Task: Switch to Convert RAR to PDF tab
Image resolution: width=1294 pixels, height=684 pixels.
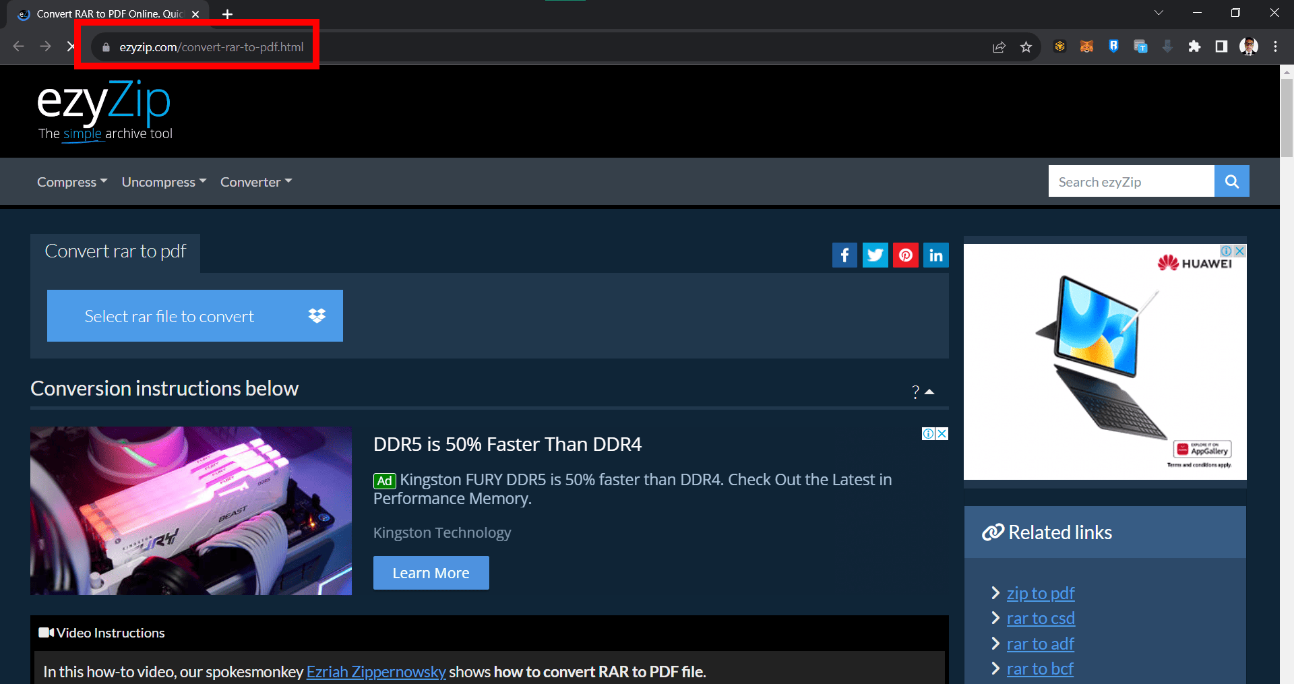Action: coord(108,14)
